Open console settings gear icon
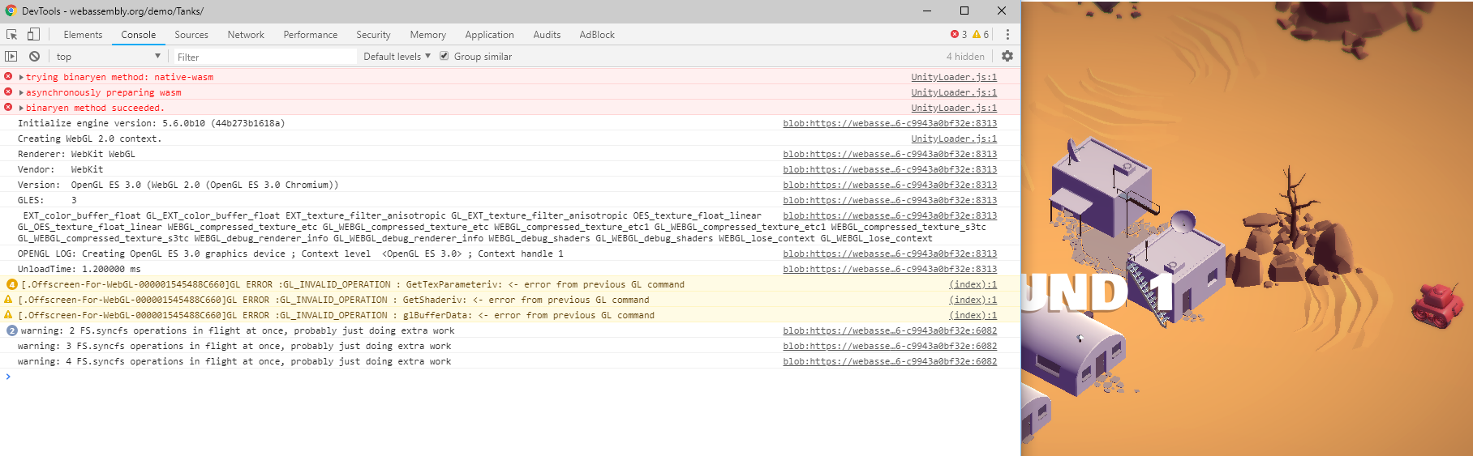 click(x=1007, y=56)
